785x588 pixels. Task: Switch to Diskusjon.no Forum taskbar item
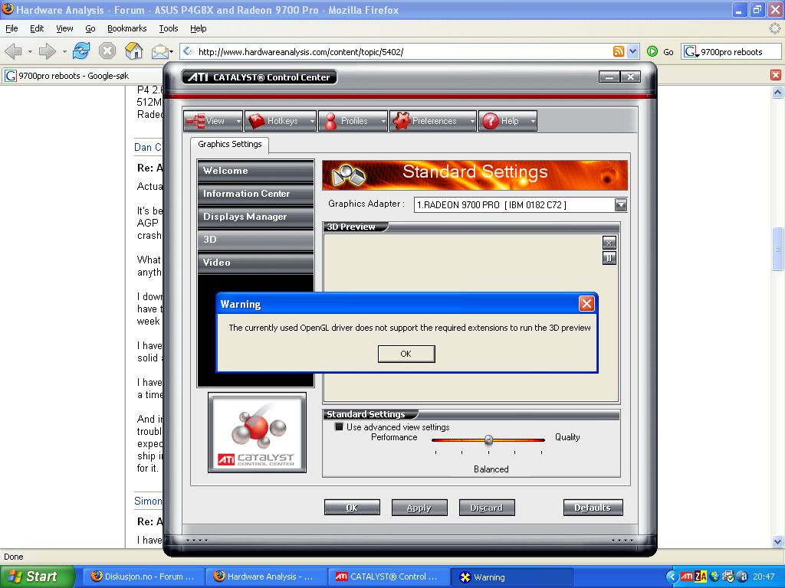pos(143,577)
